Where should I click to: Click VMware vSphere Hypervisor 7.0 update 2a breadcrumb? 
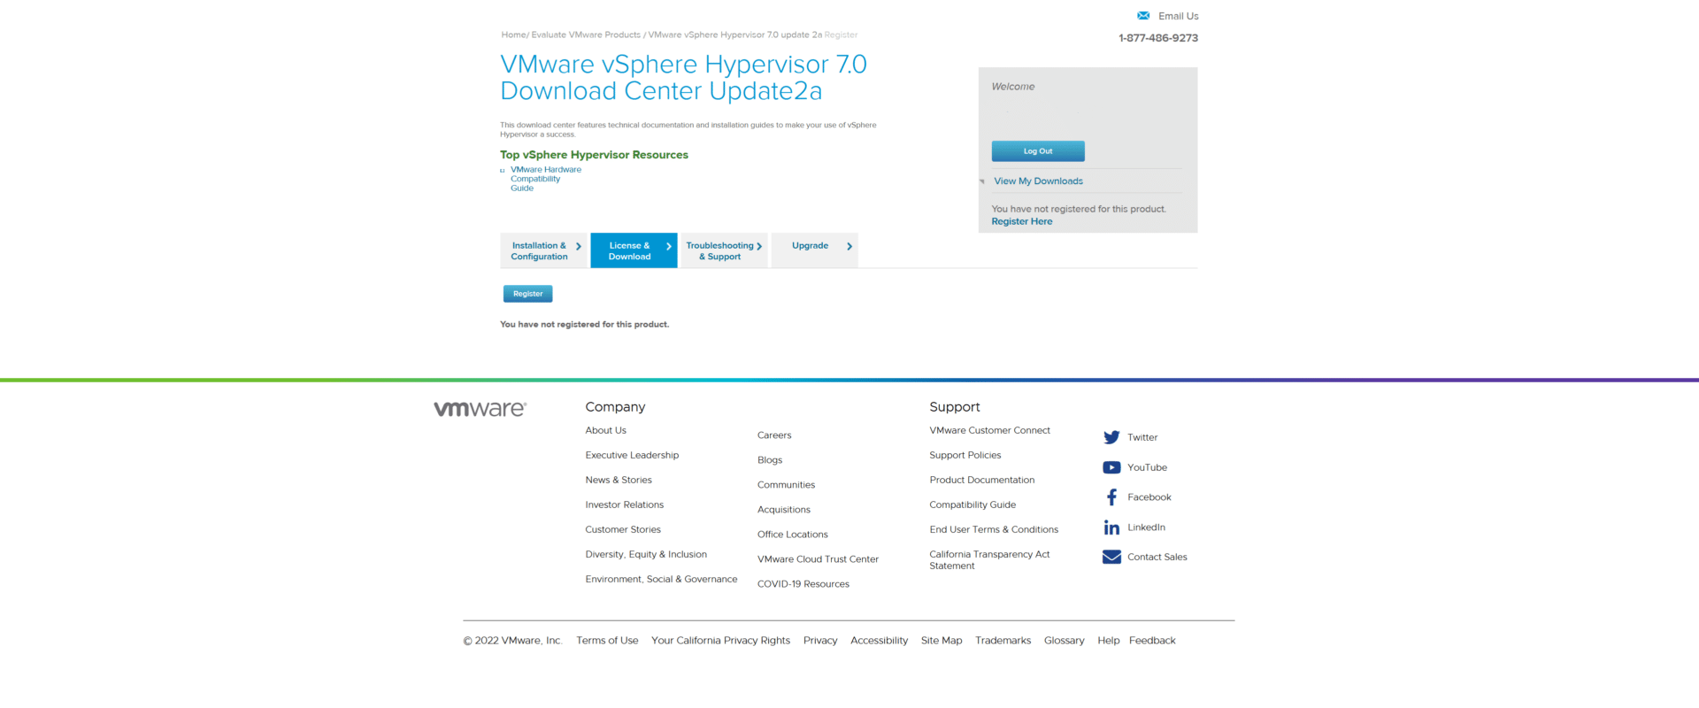(734, 35)
